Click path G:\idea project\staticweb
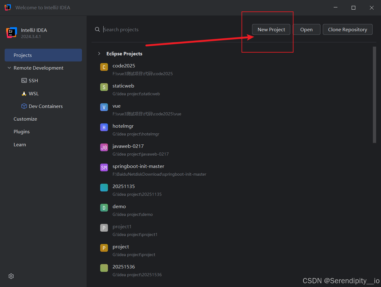This screenshot has width=381, height=287. [136, 94]
